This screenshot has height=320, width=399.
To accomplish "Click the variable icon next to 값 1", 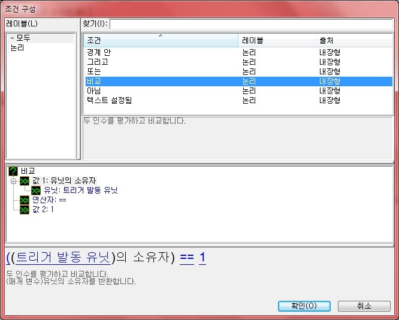I will coord(25,181).
